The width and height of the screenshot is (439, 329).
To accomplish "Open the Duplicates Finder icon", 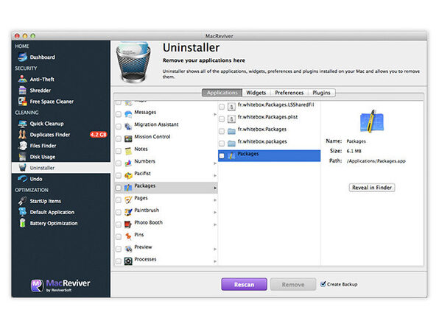I will tap(22, 135).
